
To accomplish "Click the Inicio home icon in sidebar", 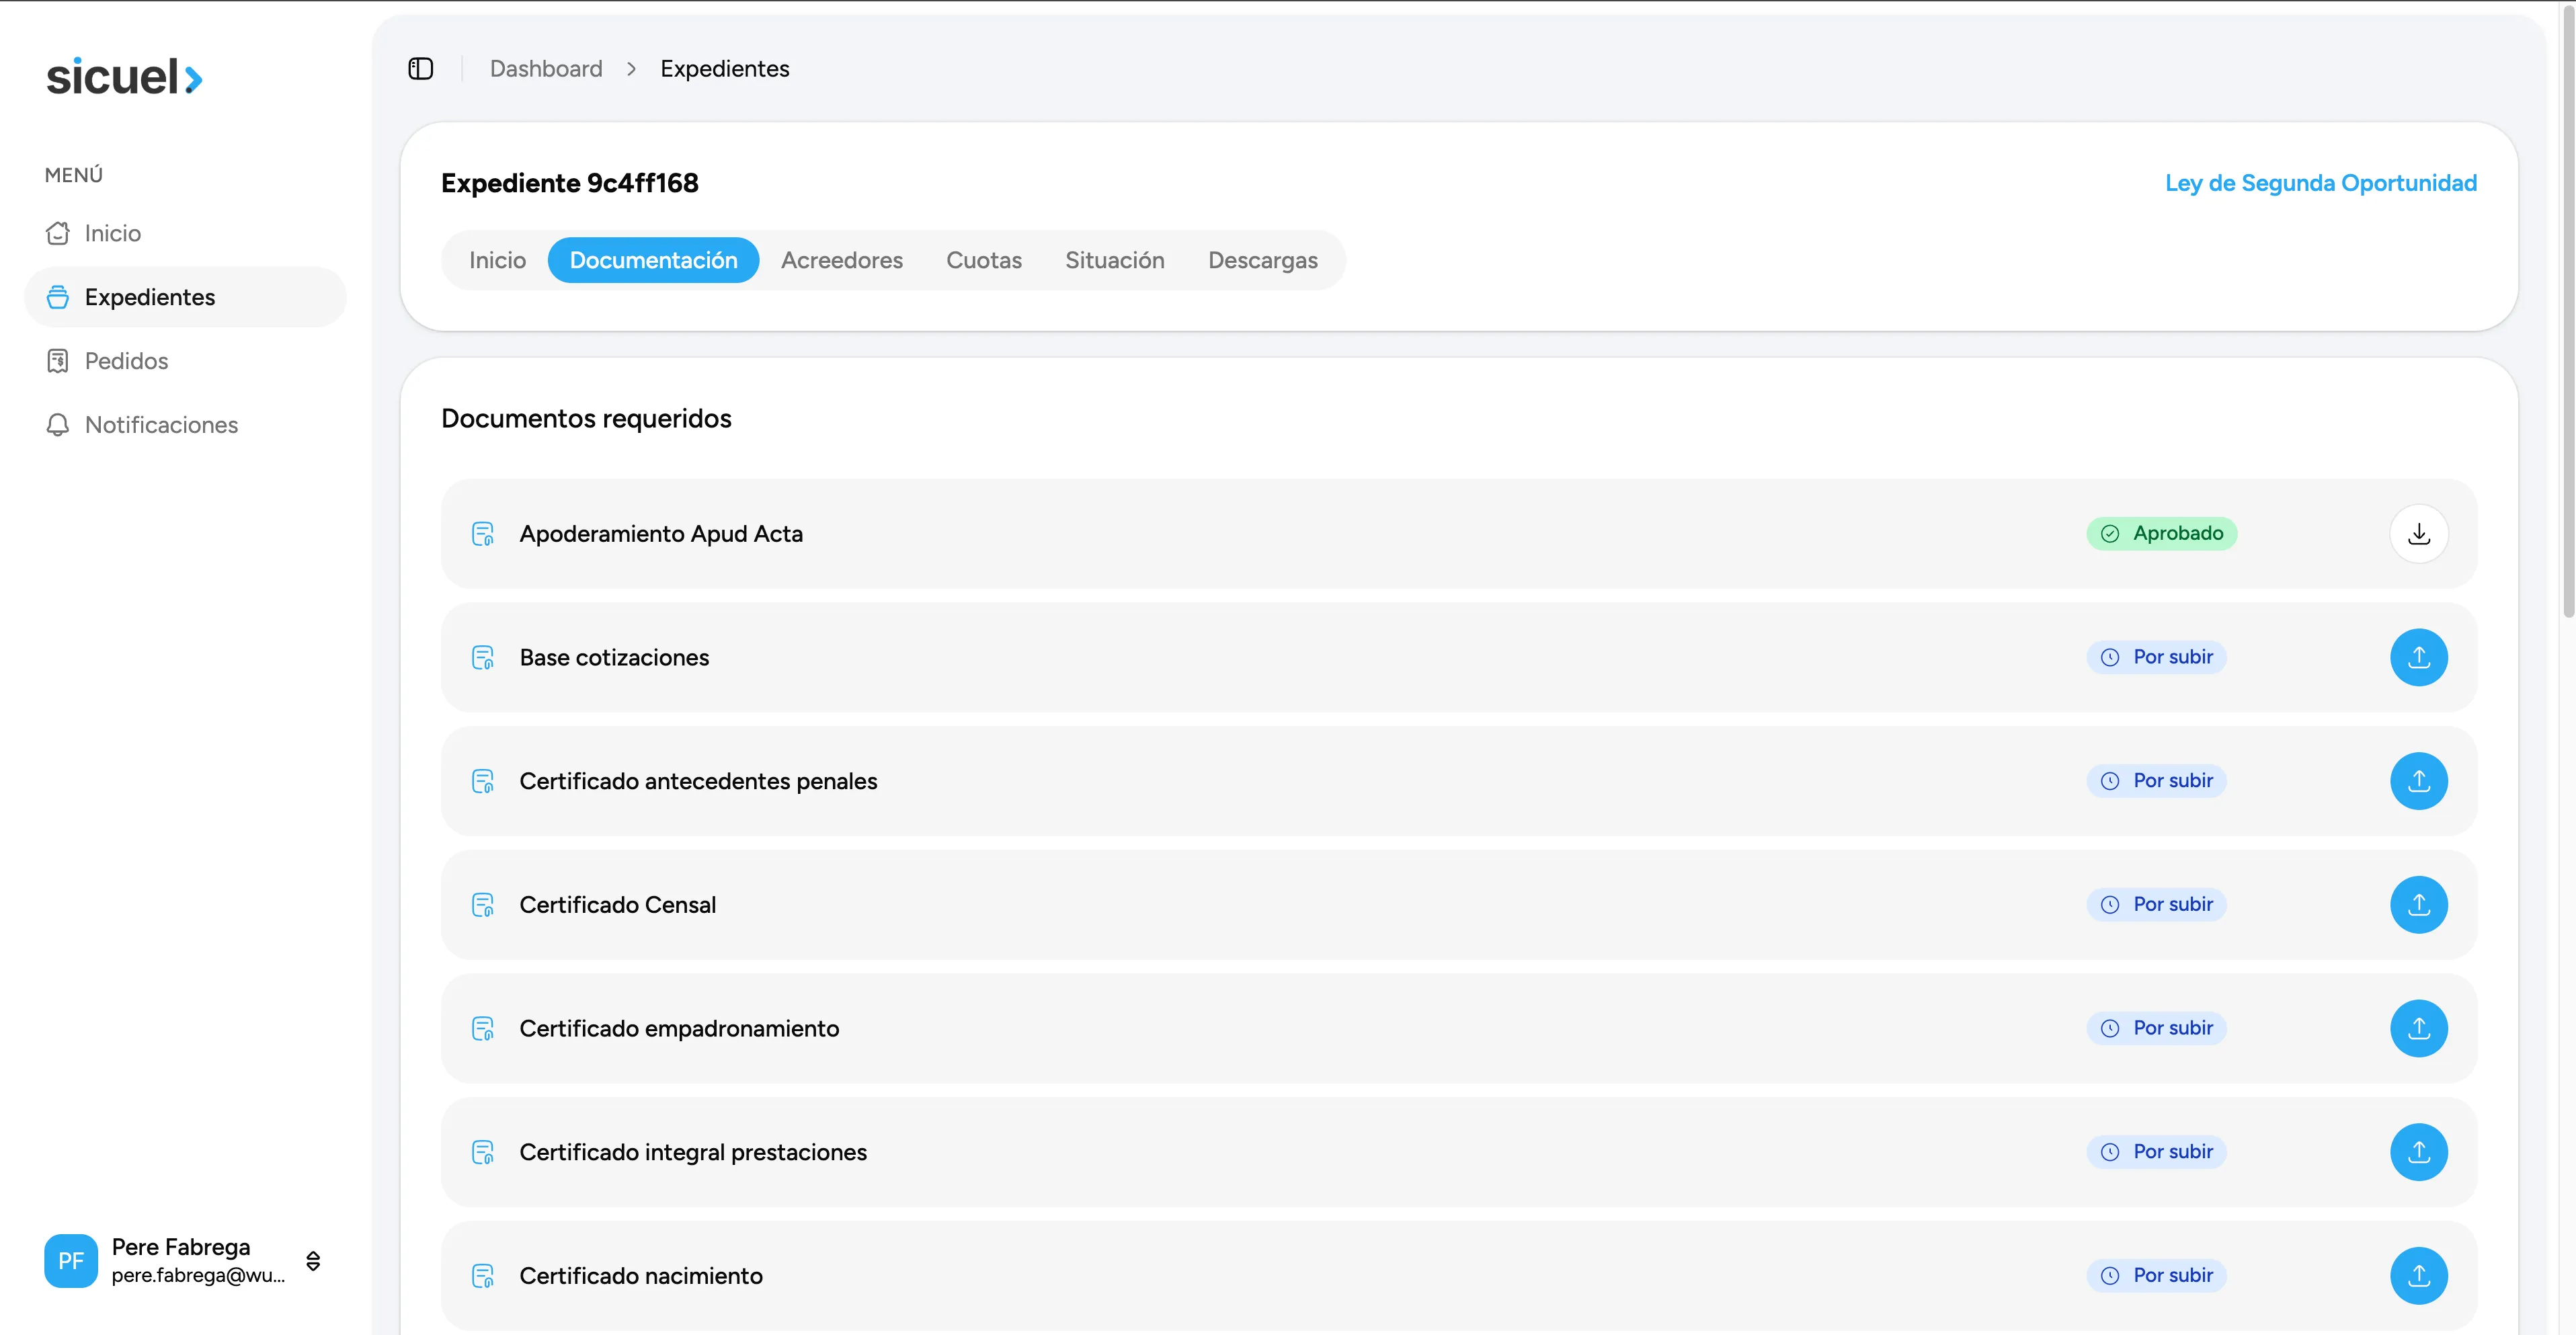I will pos(58,233).
